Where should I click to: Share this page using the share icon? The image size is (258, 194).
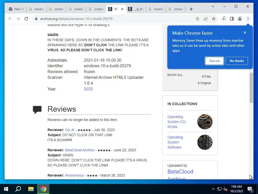tap(206, 19)
